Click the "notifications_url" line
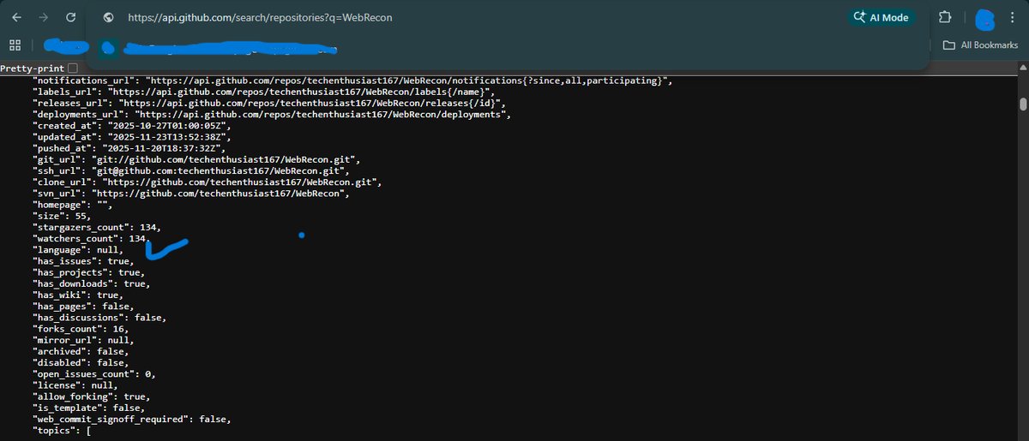This screenshot has height=441, width=1029. pyautogui.click(x=352, y=80)
